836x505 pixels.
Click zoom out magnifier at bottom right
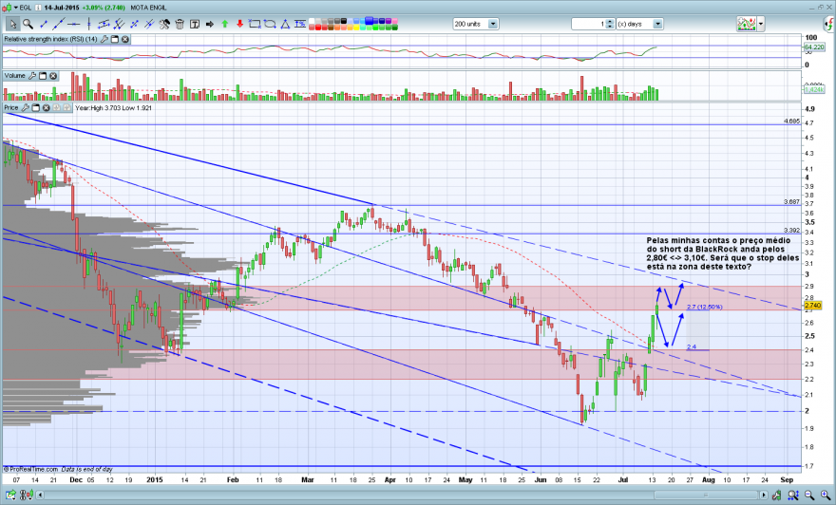click(809, 495)
